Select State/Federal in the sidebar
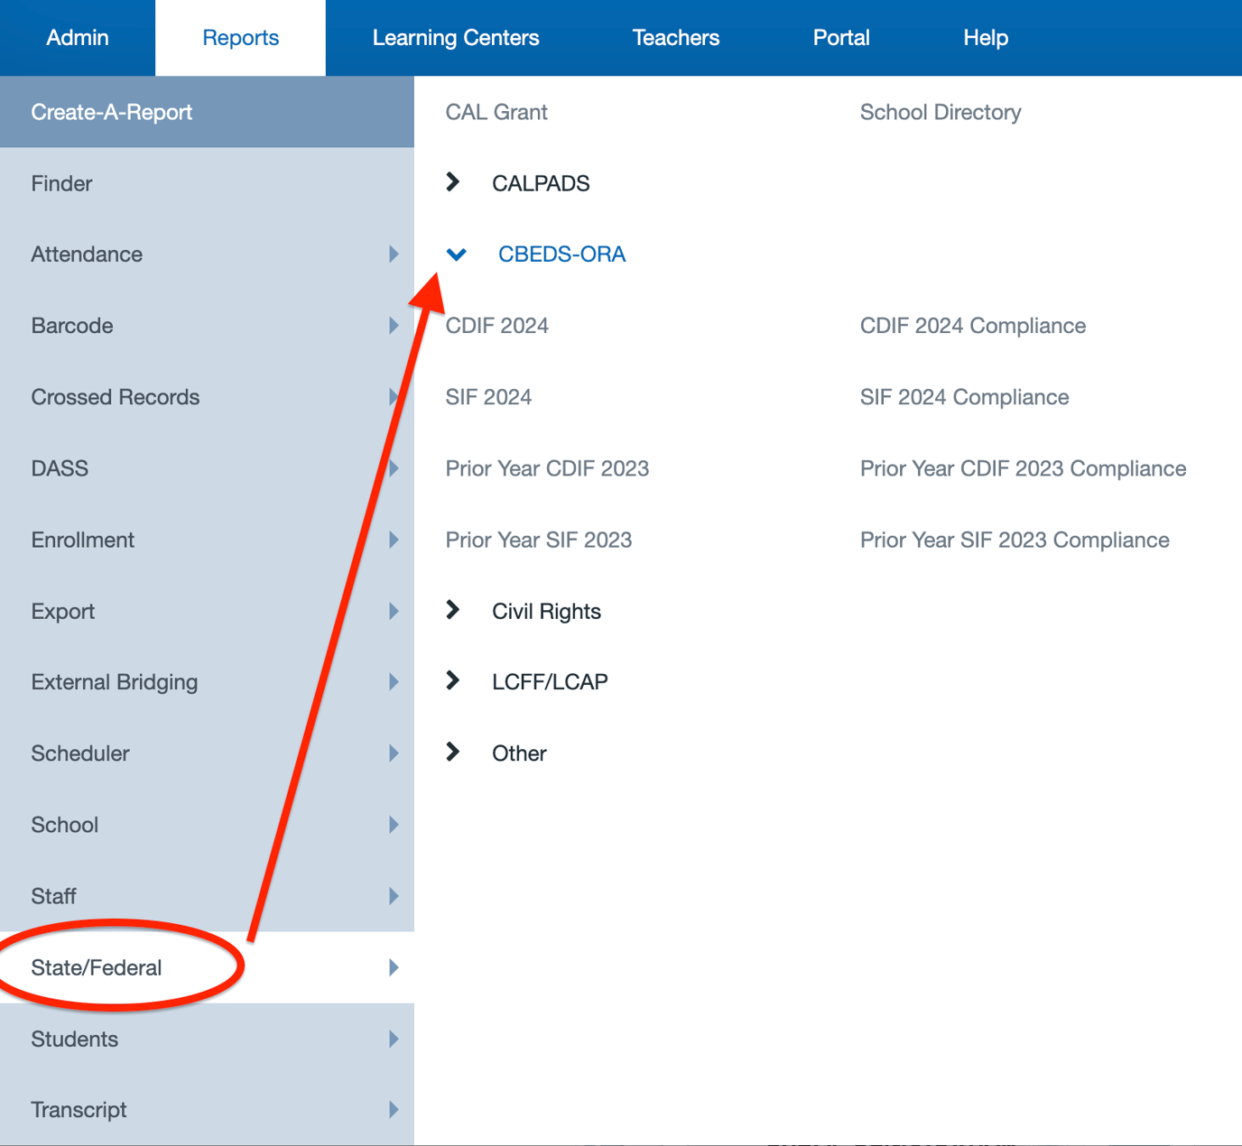 point(97,967)
